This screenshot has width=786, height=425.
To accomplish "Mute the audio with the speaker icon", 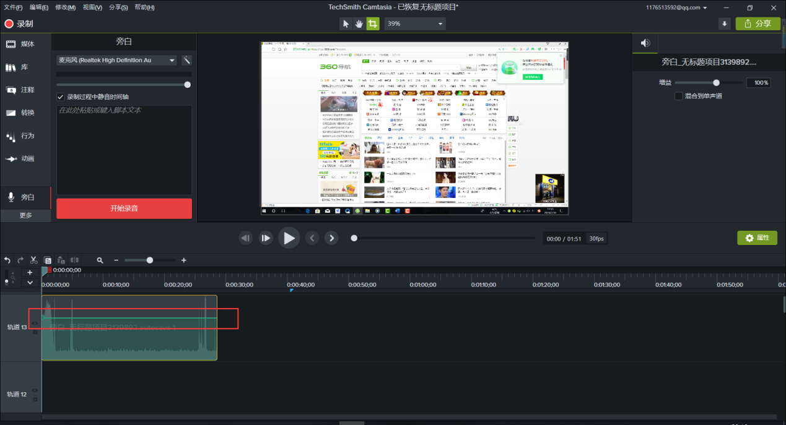I will [644, 43].
